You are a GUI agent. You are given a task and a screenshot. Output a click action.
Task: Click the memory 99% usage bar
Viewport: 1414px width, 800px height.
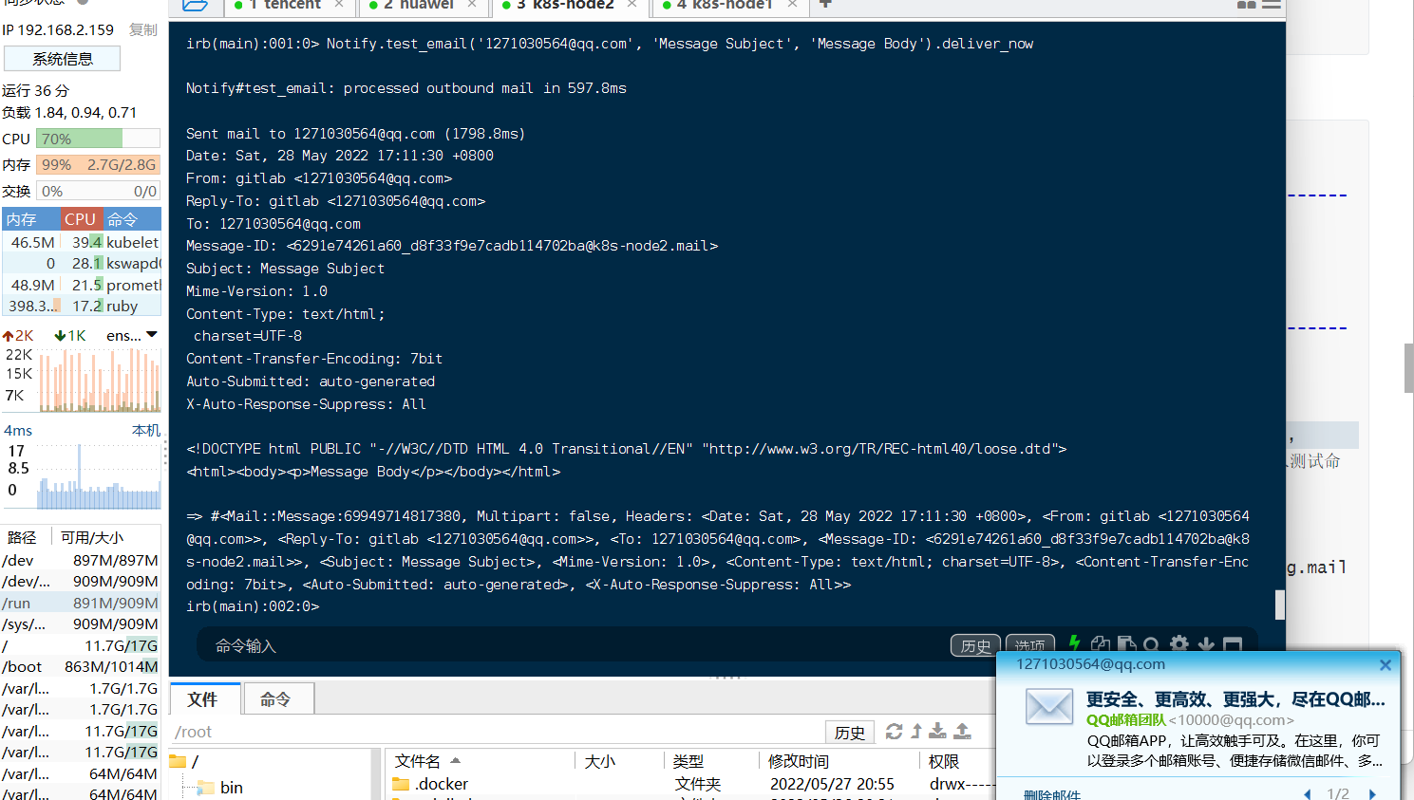pos(98,164)
